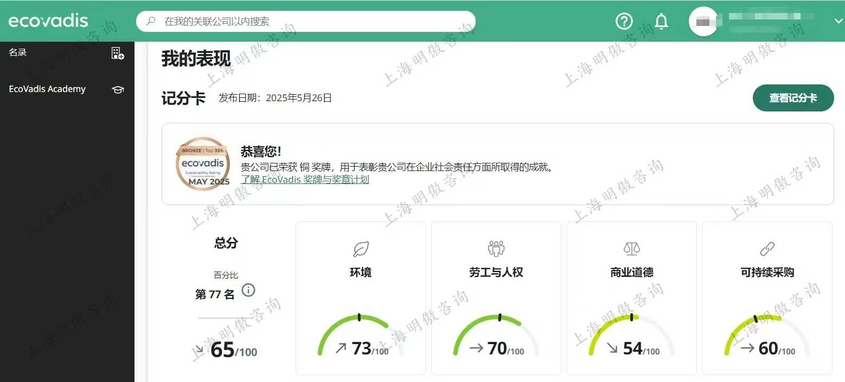This screenshot has height=382, width=845.
Task: Click the 第 77 名 percentile rank text
Action: pos(215,294)
